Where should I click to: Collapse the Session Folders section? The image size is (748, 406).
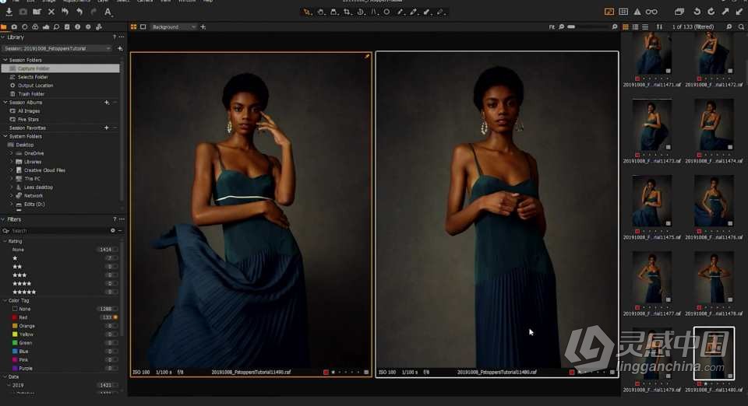tap(5, 60)
